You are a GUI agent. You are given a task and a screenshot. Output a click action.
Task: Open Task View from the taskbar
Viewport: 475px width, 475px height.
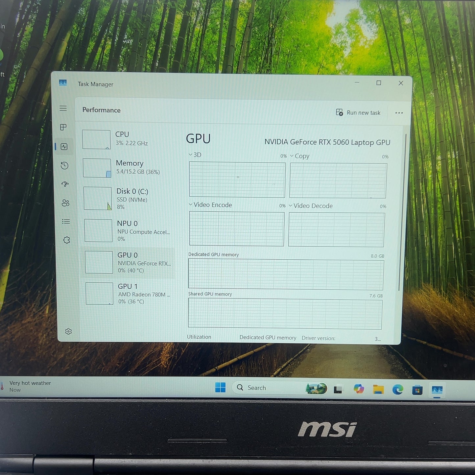(338, 389)
